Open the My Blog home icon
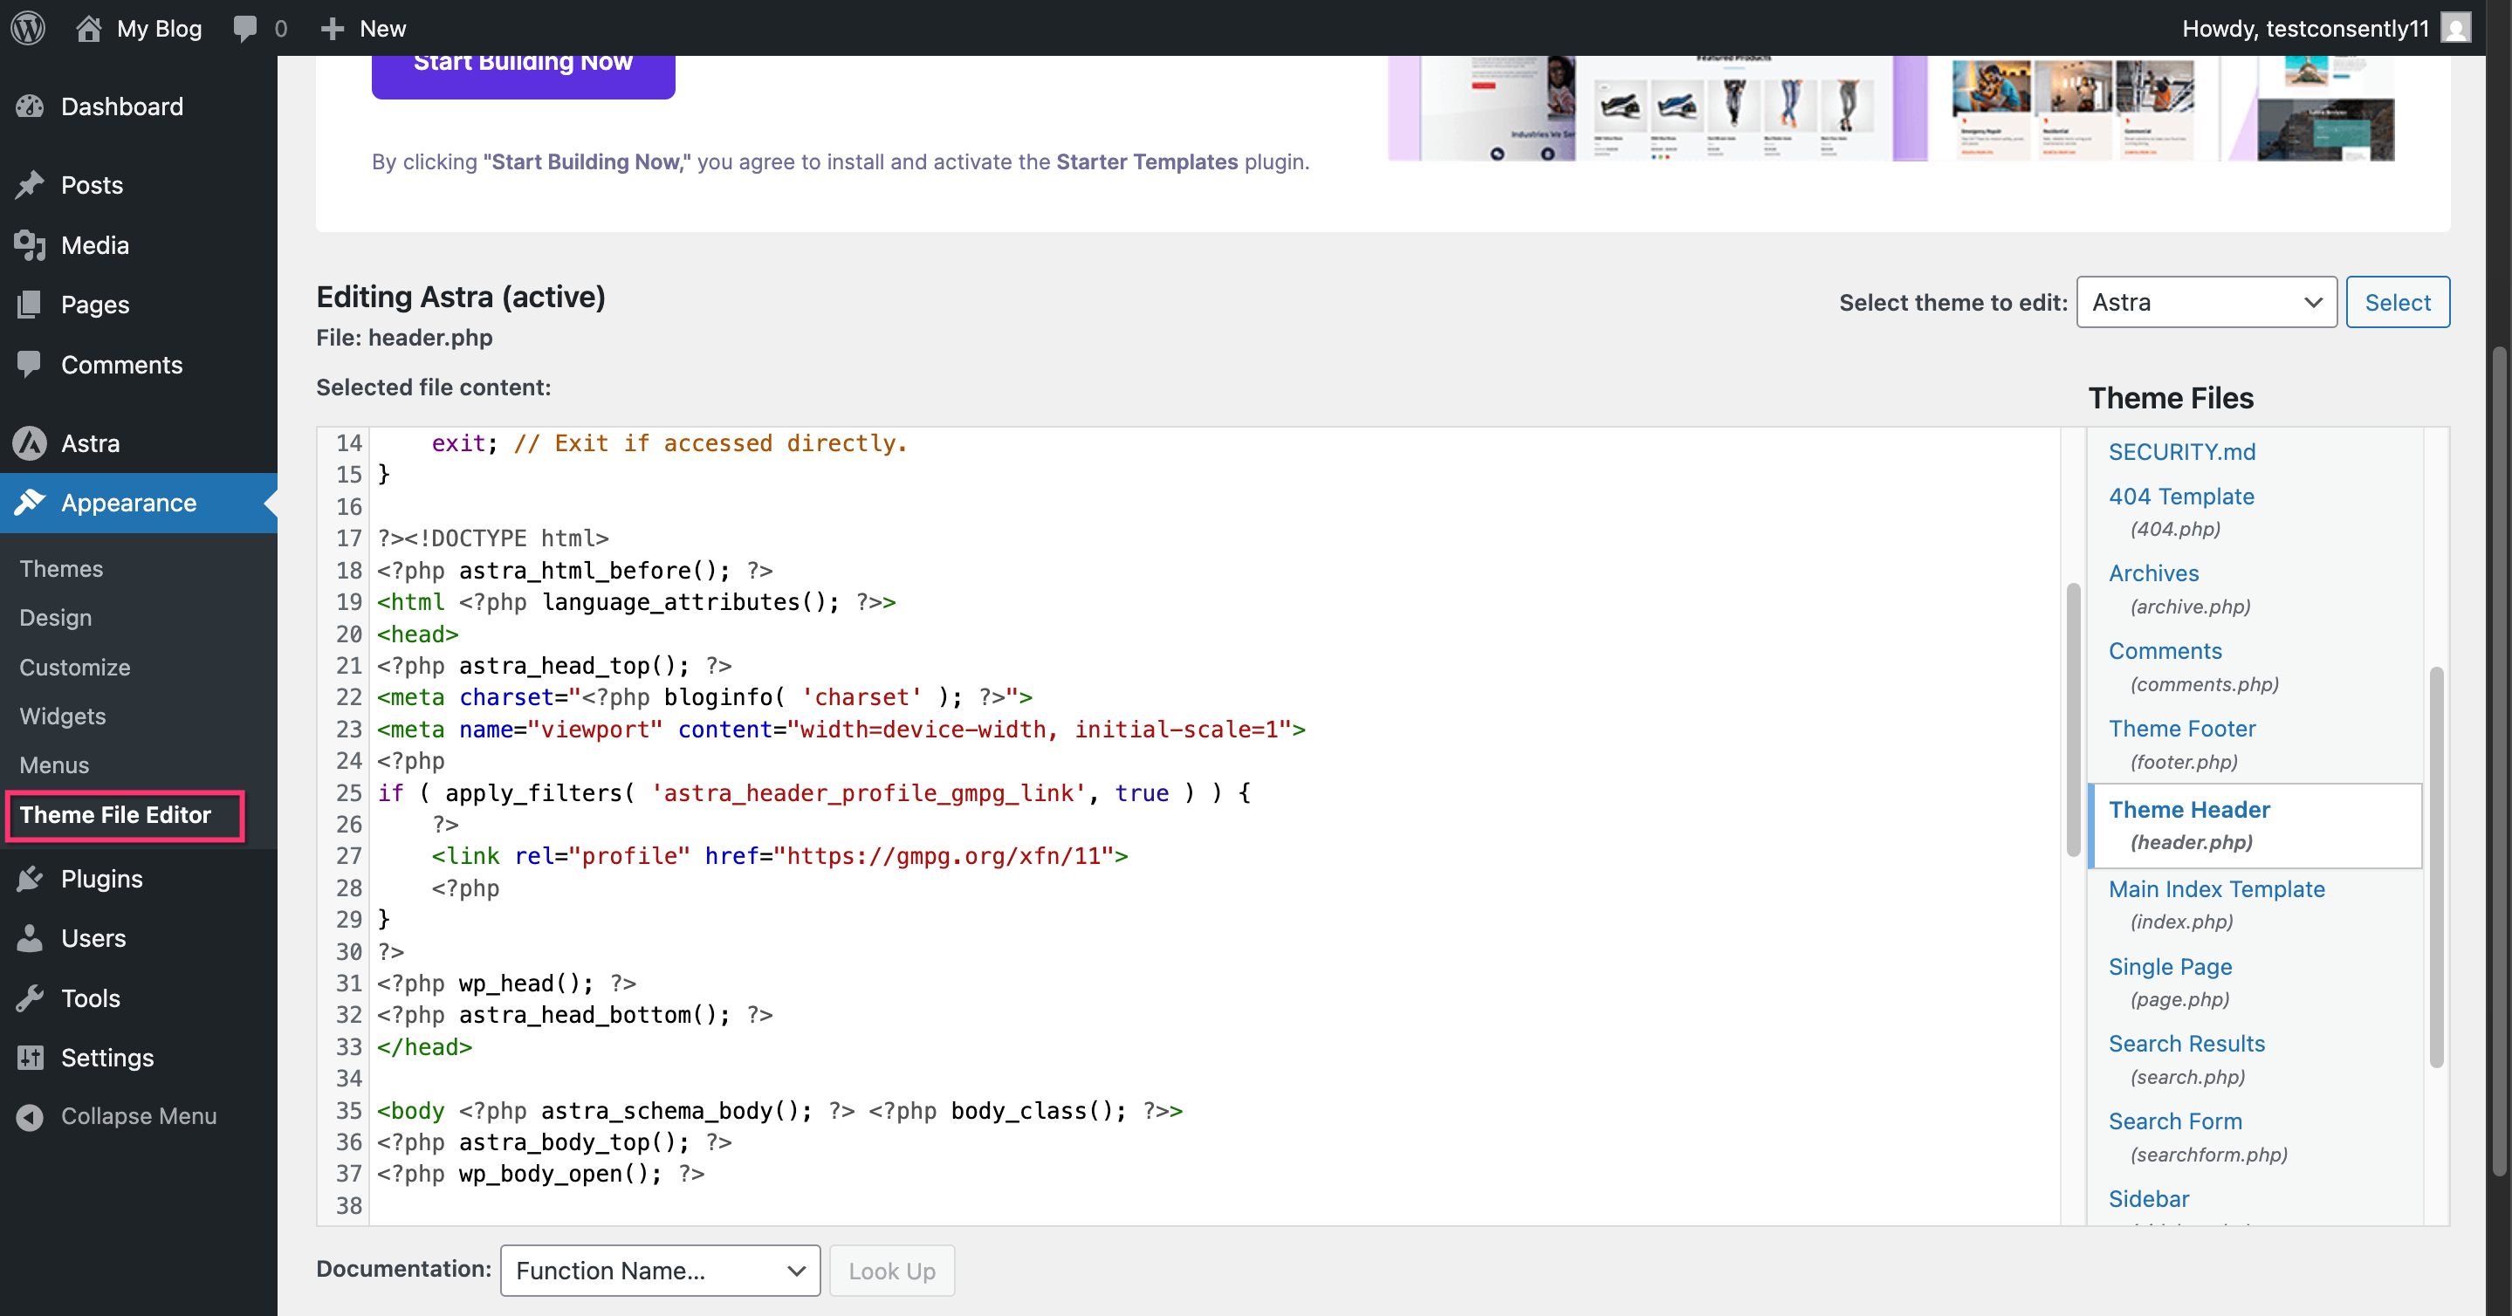 pyautogui.click(x=89, y=27)
